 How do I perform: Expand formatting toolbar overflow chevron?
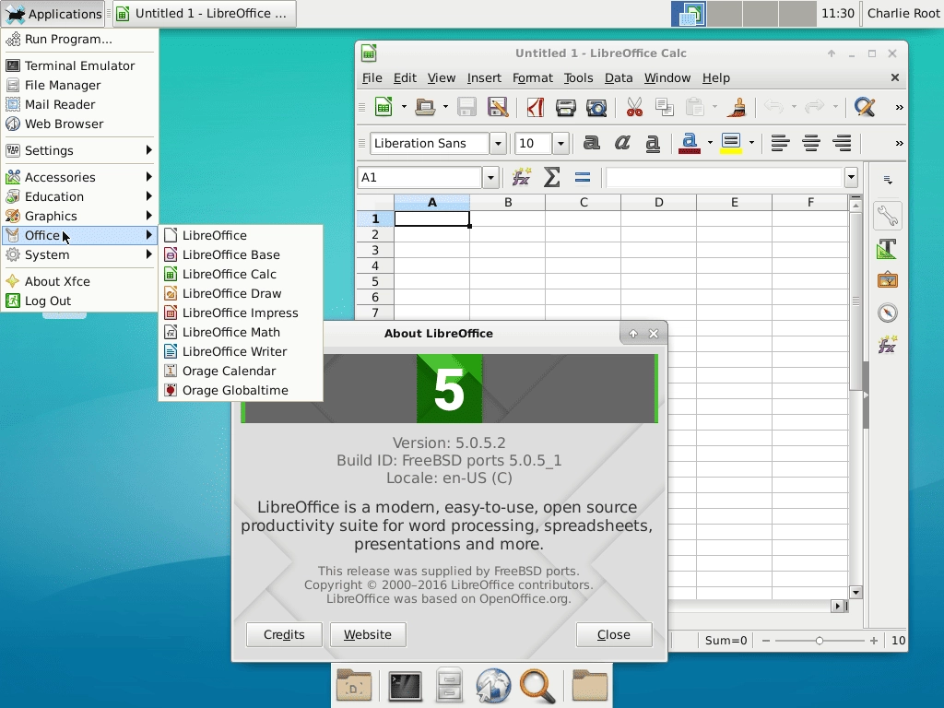tap(899, 143)
